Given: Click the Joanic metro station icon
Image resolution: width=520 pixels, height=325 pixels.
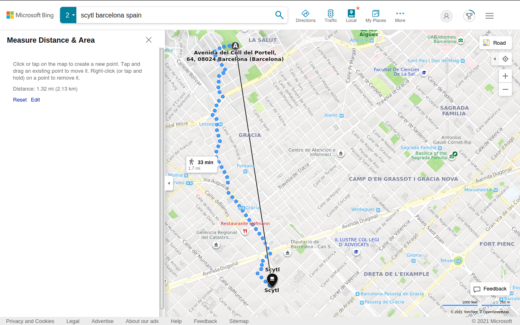Looking at the screenshot, I should coord(342,115).
